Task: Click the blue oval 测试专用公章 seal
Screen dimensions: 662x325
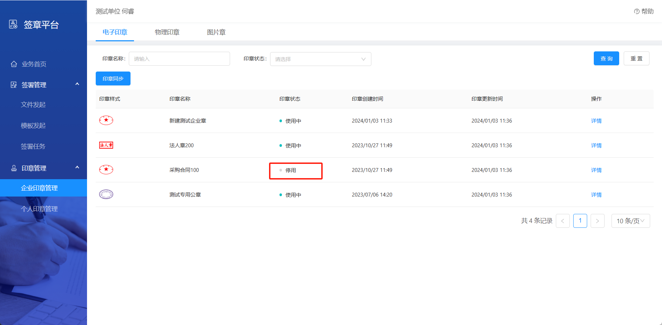Action: coord(106,194)
